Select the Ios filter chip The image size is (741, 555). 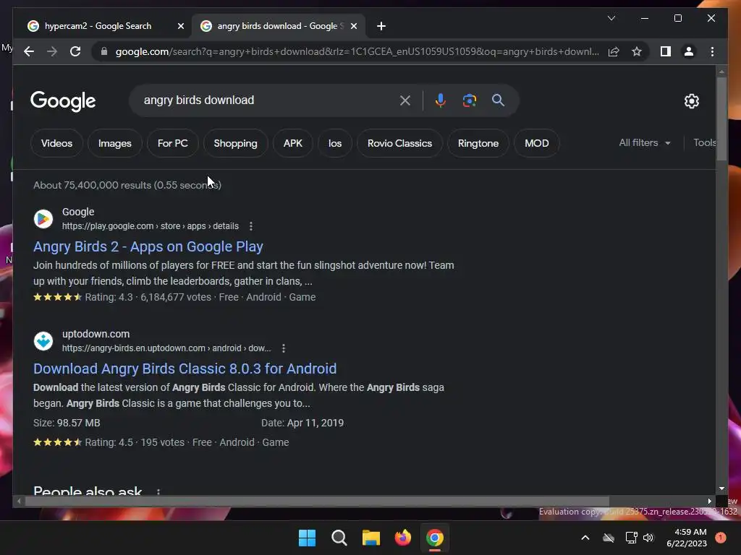(335, 143)
